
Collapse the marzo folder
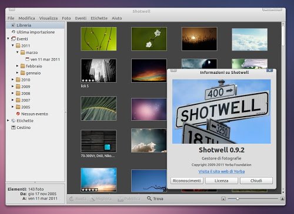18,52
